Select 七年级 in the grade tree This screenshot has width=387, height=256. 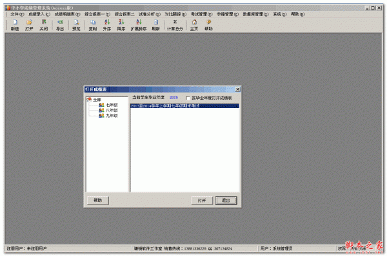pyautogui.click(x=112, y=105)
